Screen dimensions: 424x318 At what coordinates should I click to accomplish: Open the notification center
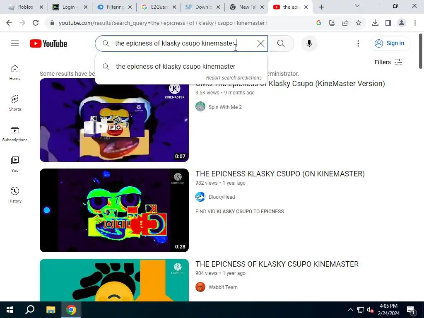(x=411, y=310)
